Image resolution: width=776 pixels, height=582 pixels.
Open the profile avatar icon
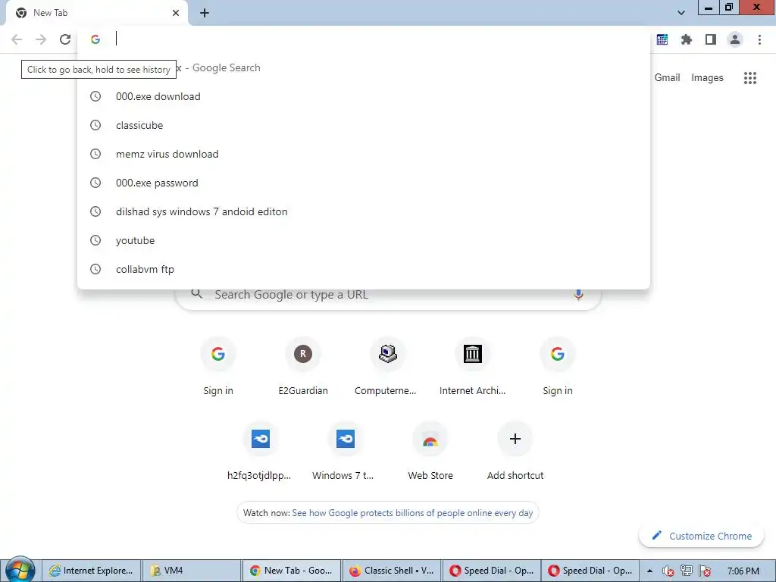pyautogui.click(x=735, y=39)
